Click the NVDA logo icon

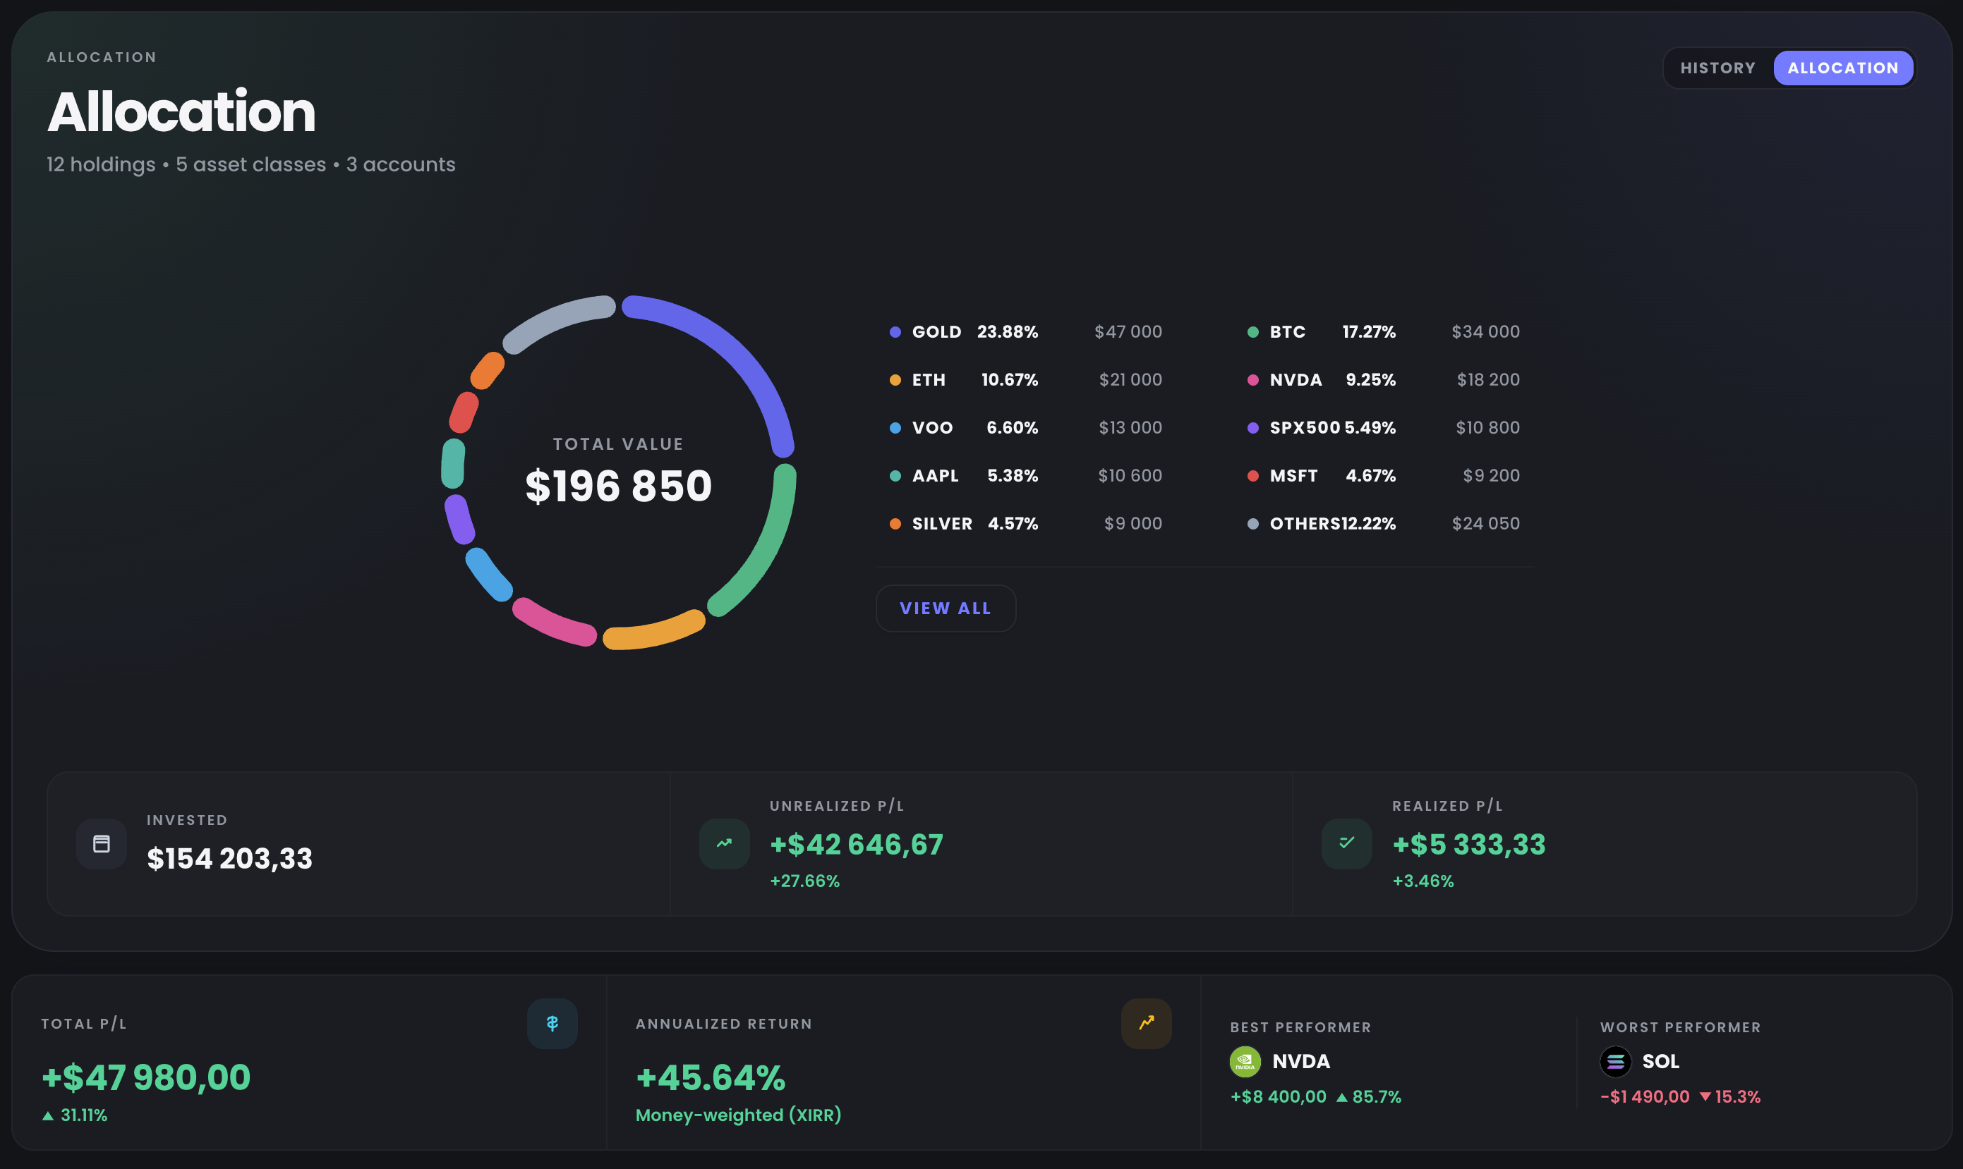1245,1061
